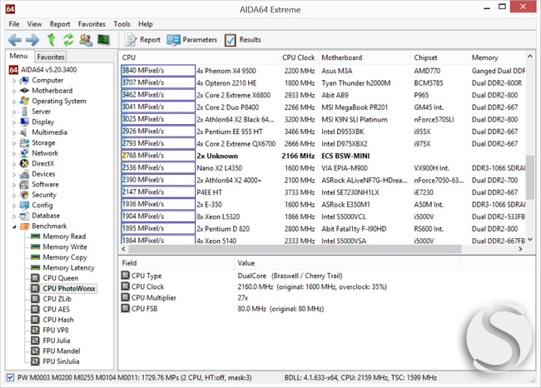Expand the Storage tree node
Viewport: 541px width, 388px height.
tap(14, 143)
